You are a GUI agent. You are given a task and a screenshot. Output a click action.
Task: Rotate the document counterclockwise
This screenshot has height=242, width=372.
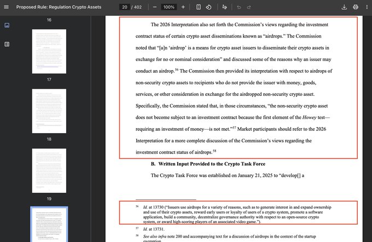click(x=209, y=7)
